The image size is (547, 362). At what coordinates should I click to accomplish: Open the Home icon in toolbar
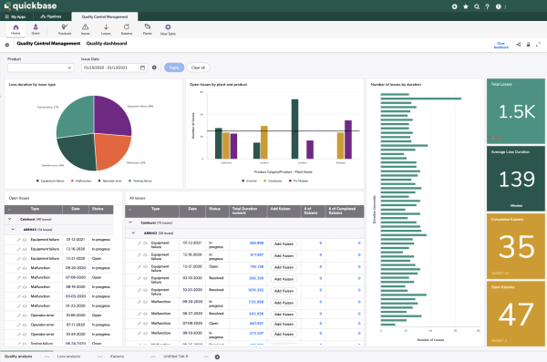(15, 27)
